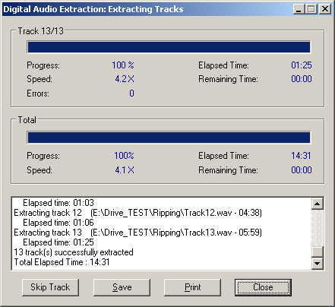Close the extraction dialog via Close button
This screenshot has height=307, width=335.
click(x=263, y=287)
